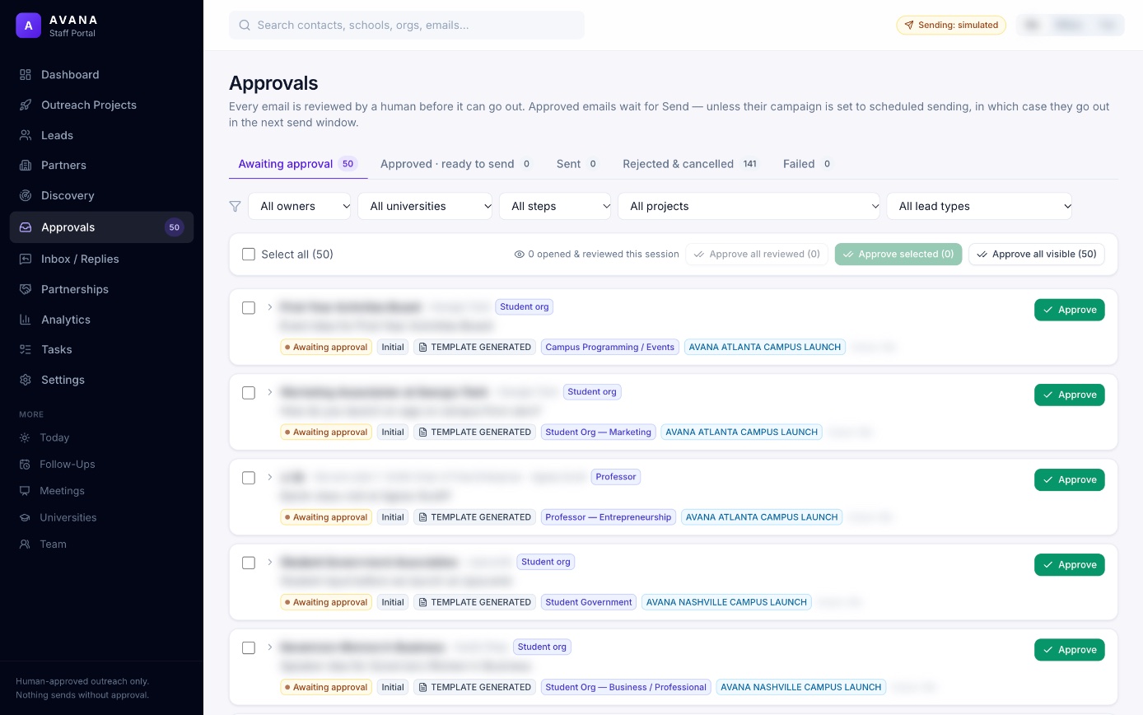The width and height of the screenshot is (1143, 715).
Task: Expand the Campus Programming / Events email row
Action: 269,307
